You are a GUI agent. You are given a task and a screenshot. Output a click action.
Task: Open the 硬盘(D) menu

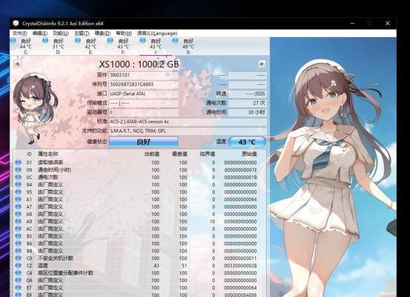click(102, 33)
